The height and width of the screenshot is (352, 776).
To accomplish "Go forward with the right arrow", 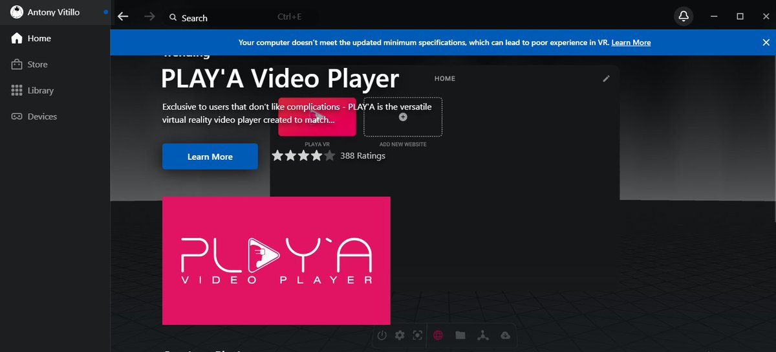I will [149, 16].
